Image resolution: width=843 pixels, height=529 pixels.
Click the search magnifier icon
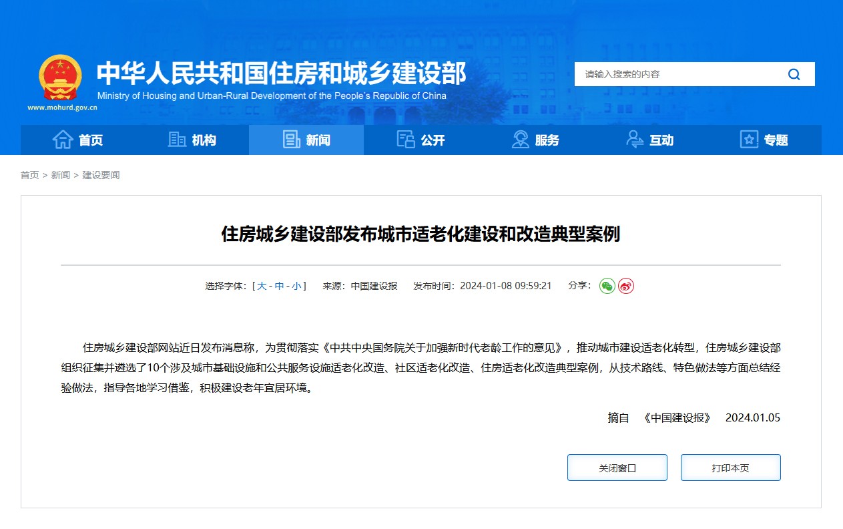(x=794, y=74)
